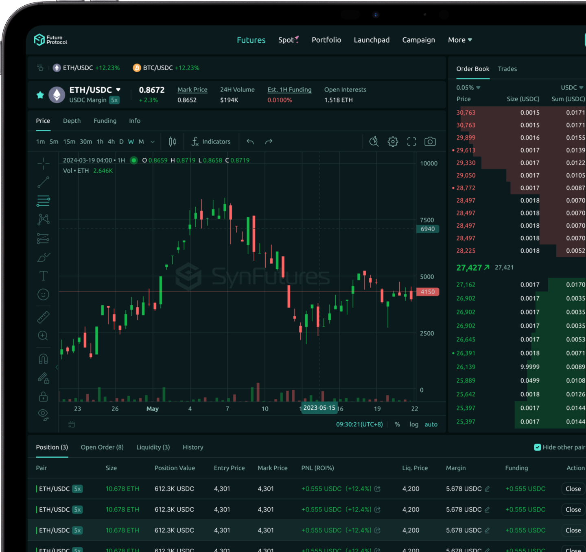Take a chart snapshot with camera
This screenshot has height=552, width=586.
430,141
